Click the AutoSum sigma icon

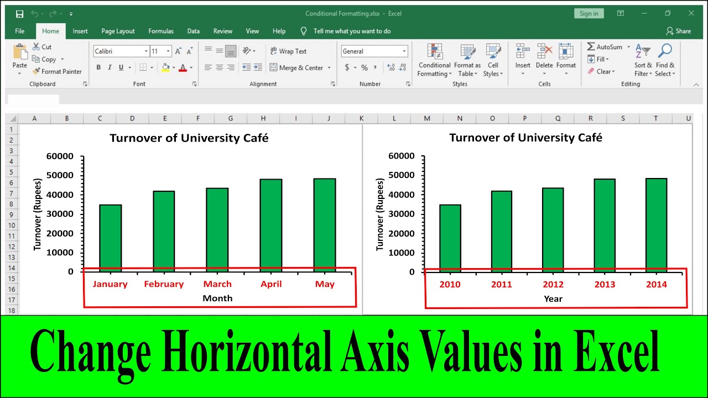[x=591, y=47]
